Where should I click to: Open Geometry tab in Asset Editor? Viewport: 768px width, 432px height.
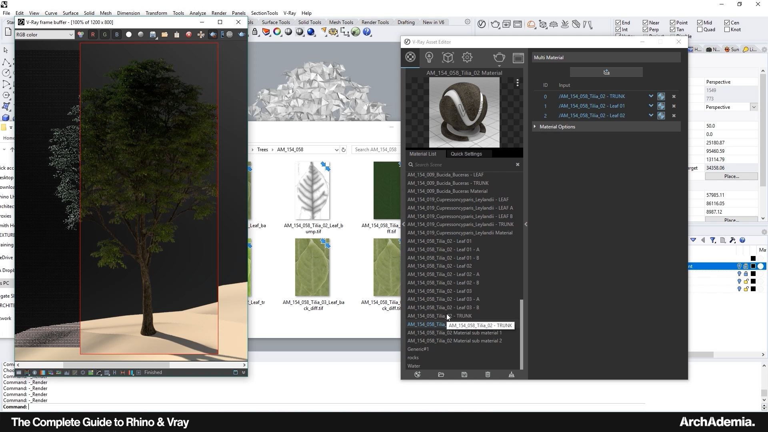[x=448, y=58]
